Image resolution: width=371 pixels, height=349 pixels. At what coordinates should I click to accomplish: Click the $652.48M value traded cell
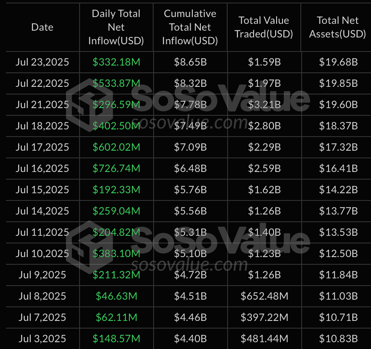point(264,296)
